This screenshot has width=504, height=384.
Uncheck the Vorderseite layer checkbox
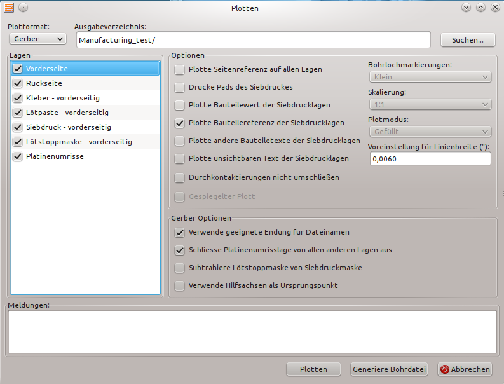point(18,69)
